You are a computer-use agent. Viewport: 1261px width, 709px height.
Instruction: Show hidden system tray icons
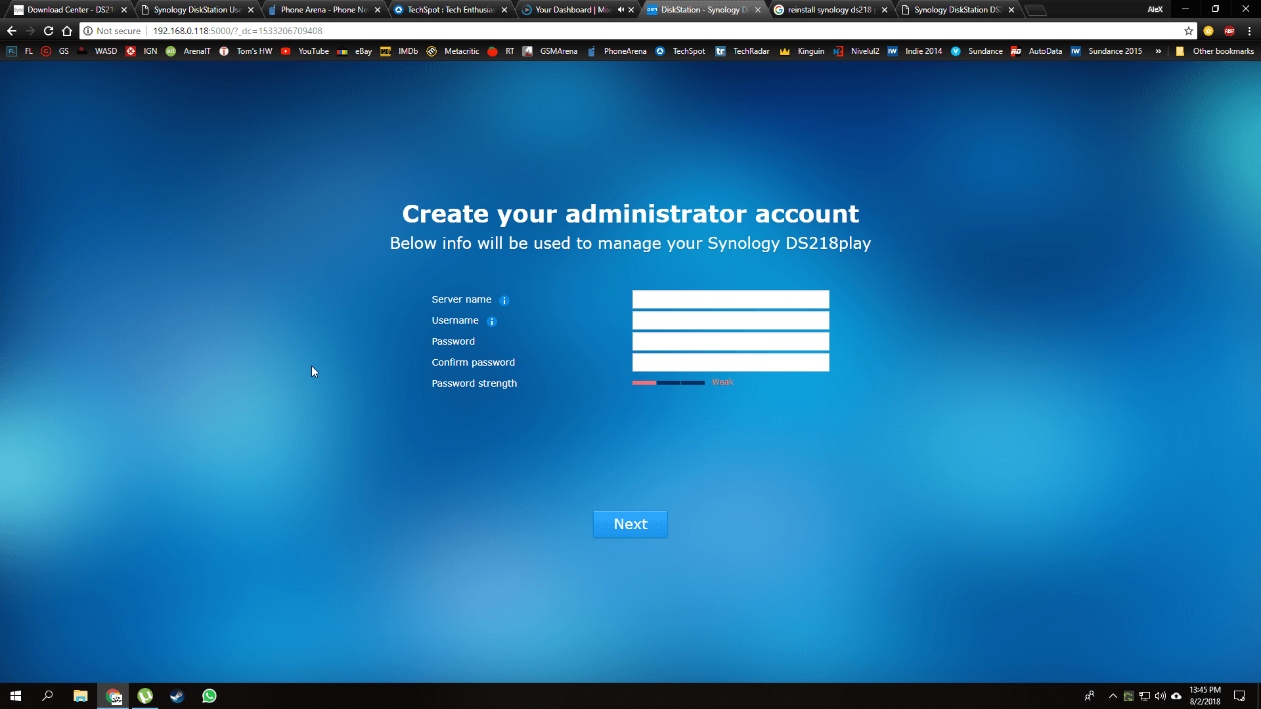point(1113,696)
